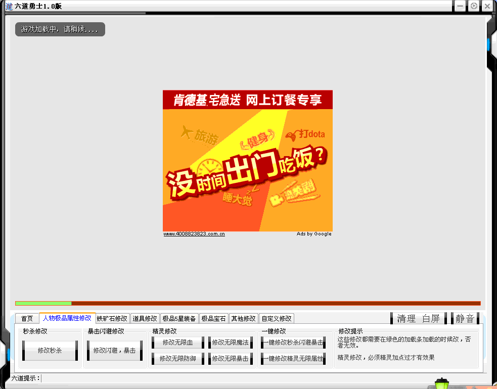The height and width of the screenshot is (389, 497).
Task: Switch to the 其他修改 tab
Action: pos(243,319)
